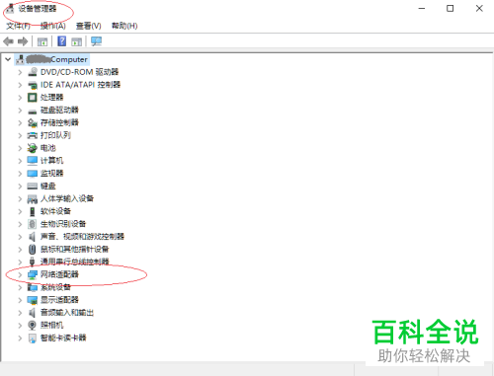Click the update driver toolbar icon
The width and height of the screenshot is (494, 376).
[77, 41]
